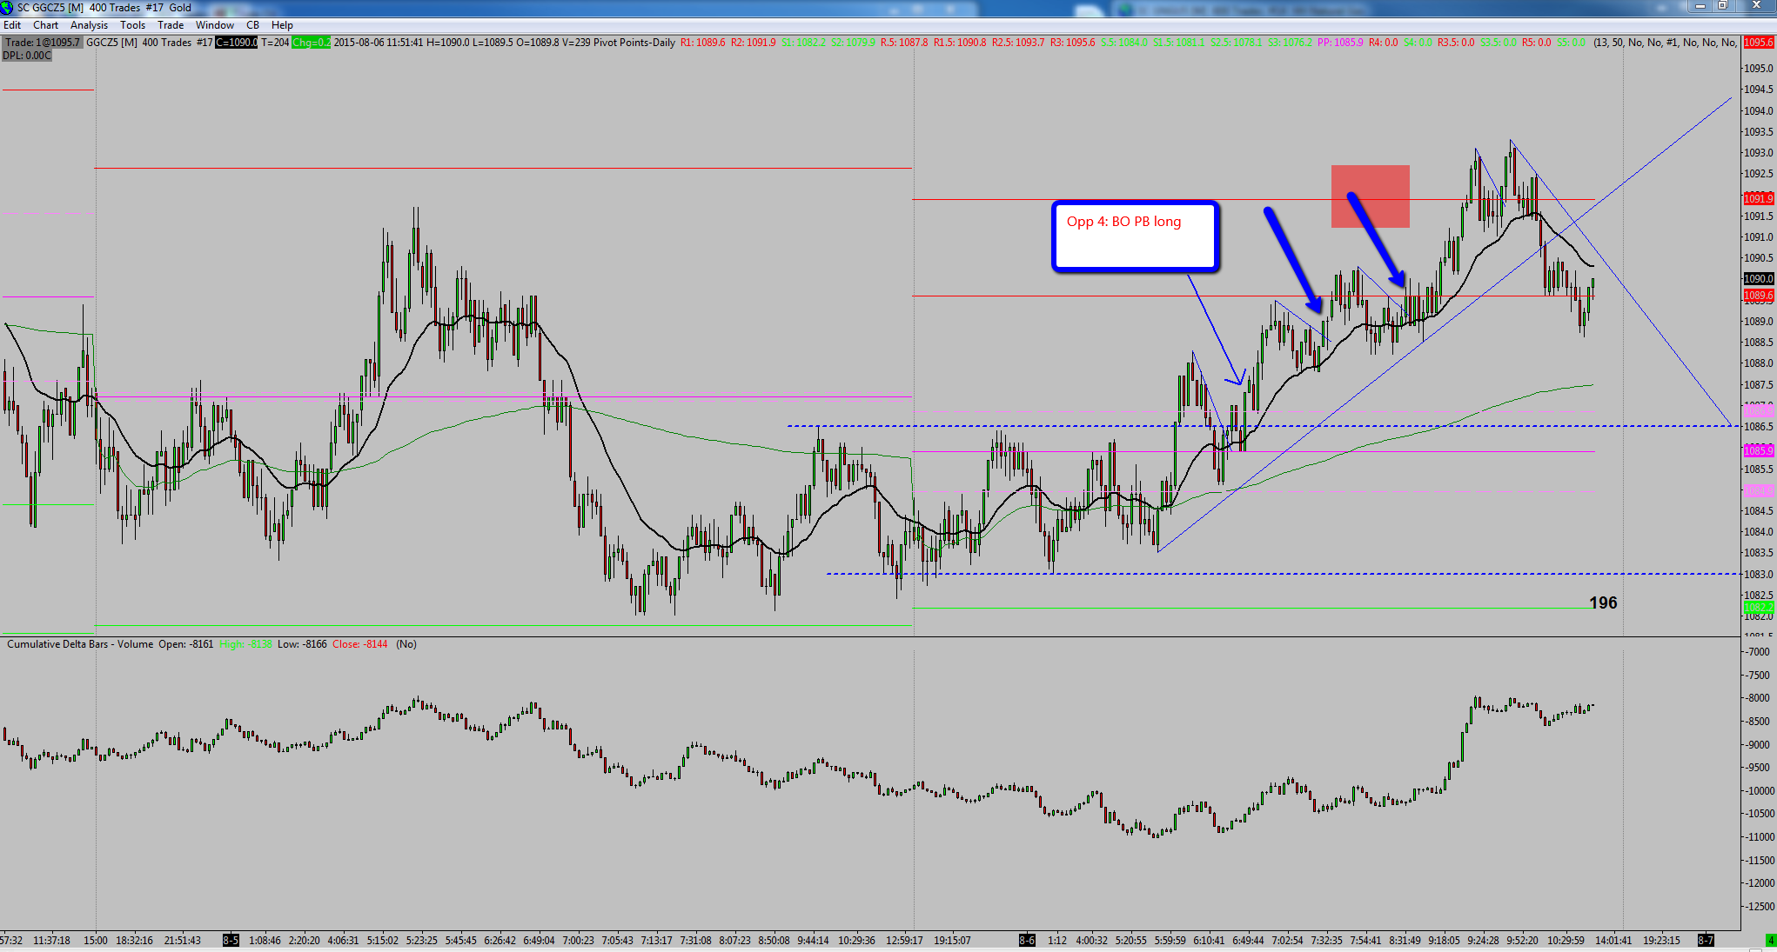Select the 'Opp 4: BO PB long' text annotation
Viewport: 1777px width, 952px height.
pos(1124,222)
